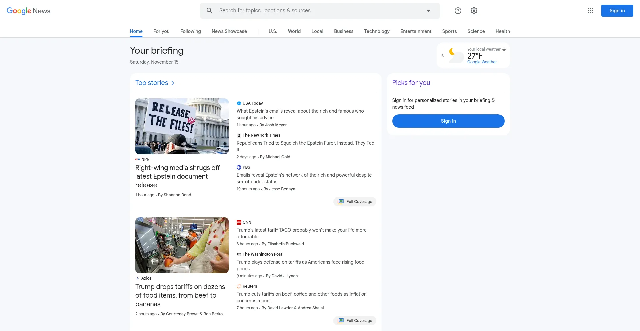Viewport: 640px width, 331px height.
Task: Click the Sign in button in the header
Action: point(617,11)
